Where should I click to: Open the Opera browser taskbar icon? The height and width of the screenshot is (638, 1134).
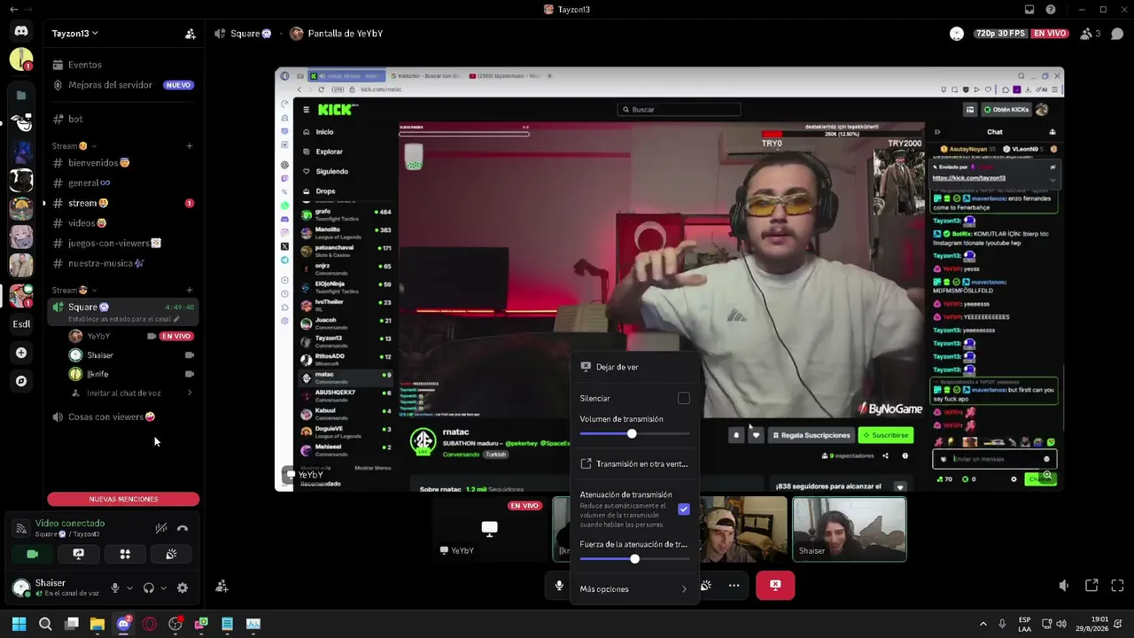150,624
